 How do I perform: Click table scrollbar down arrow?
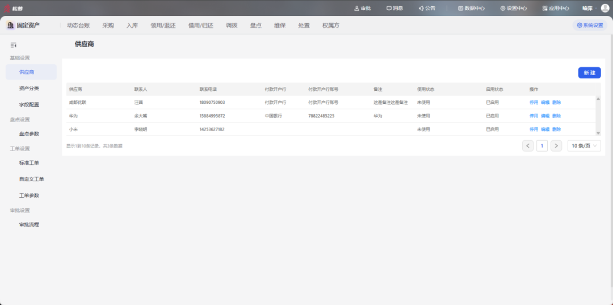(x=598, y=133)
